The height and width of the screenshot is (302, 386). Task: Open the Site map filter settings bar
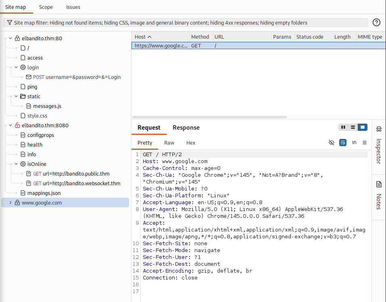(186, 23)
